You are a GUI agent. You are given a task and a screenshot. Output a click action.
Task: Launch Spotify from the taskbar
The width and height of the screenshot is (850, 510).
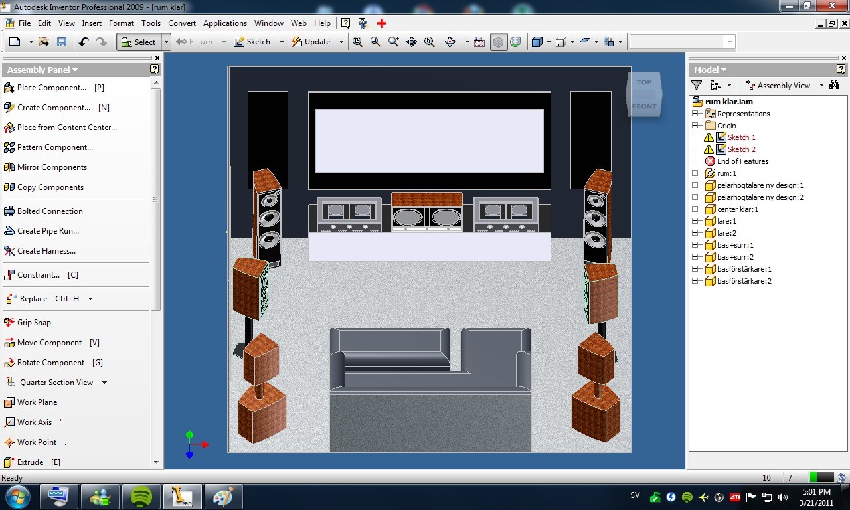(x=141, y=497)
